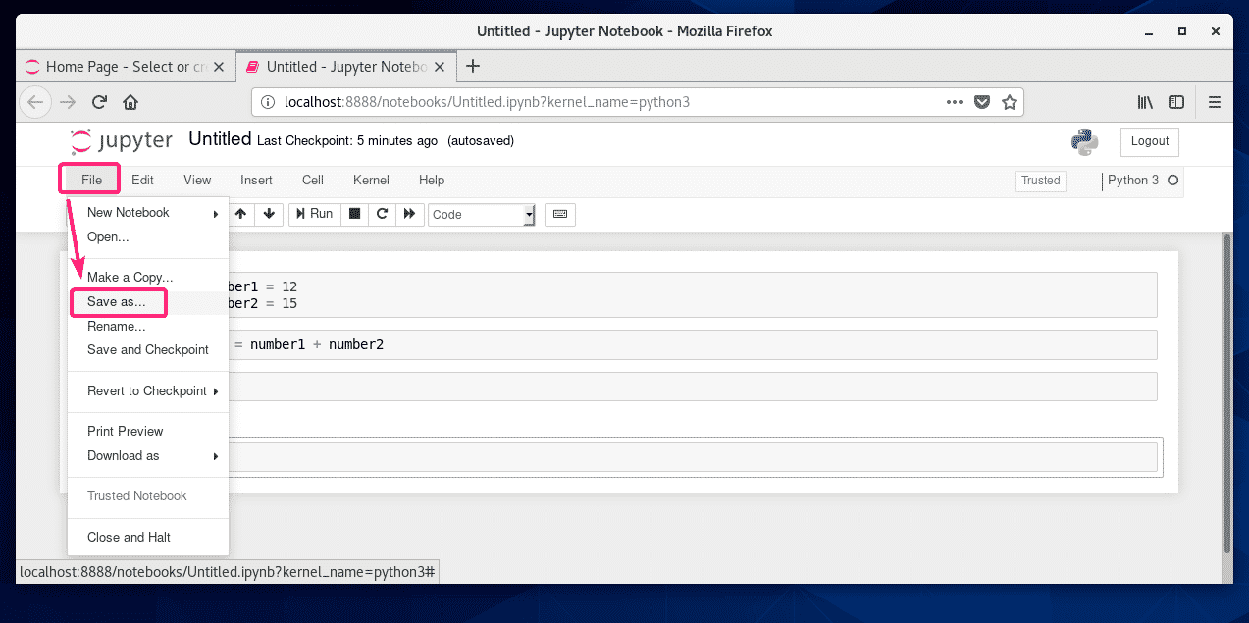The image size is (1249, 623).
Task: Open the Kernel menu
Action: coord(370,181)
